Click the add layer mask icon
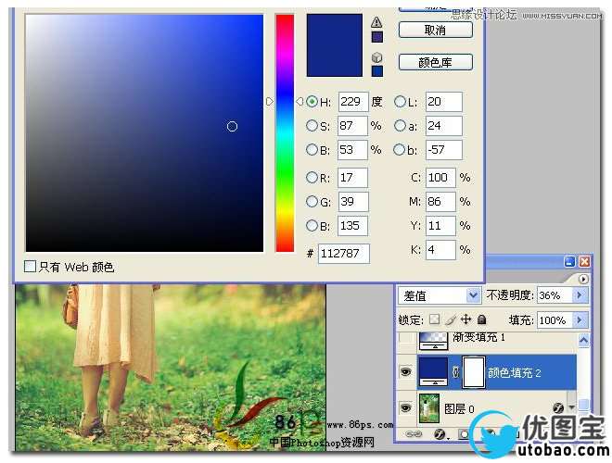The image size is (612, 463). [x=464, y=433]
